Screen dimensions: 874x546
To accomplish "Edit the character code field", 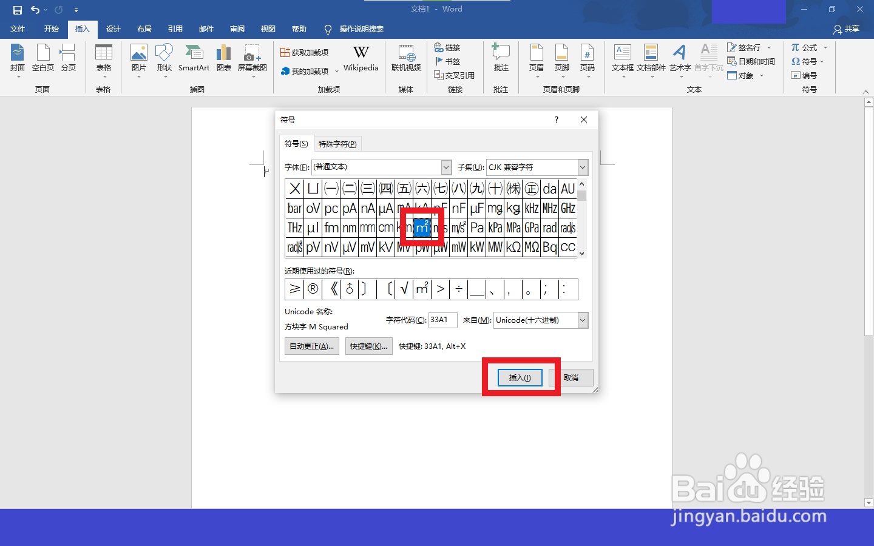I will pos(443,320).
